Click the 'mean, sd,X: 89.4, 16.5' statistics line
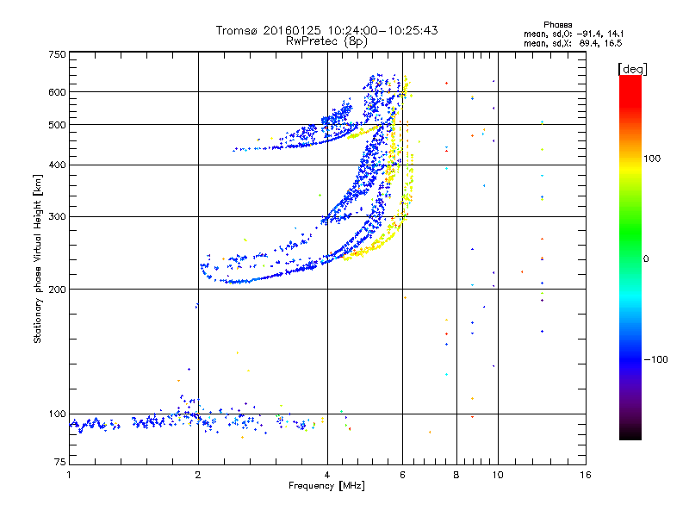 pos(573,43)
